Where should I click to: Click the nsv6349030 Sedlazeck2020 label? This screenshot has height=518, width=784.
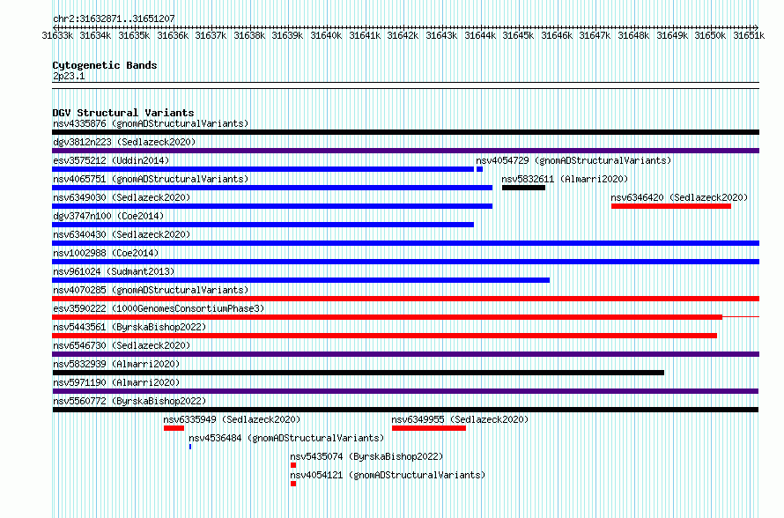pyautogui.click(x=122, y=197)
